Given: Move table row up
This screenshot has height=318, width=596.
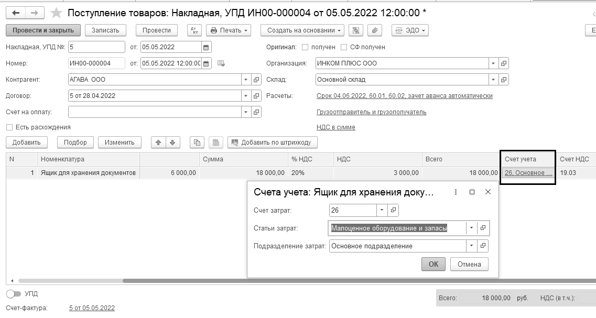Looking at the screenshot, I should click(158, 142).
